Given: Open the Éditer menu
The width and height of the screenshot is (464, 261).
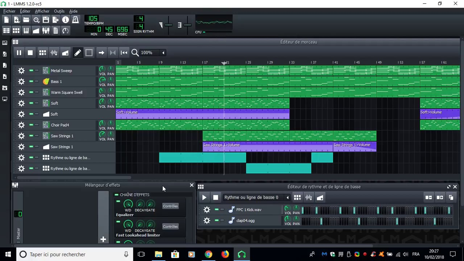Looking at the screenshot, I should 25,11.
